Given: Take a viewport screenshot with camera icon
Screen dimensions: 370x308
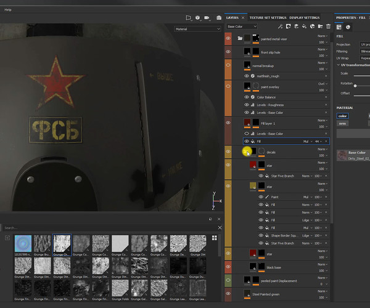Looking at the screenshot, I should click(219, 18).
